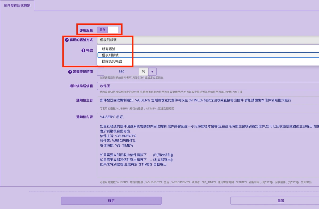Click the 確定 confirm button
The image size is (319, 209).
(x=111, y=201)
